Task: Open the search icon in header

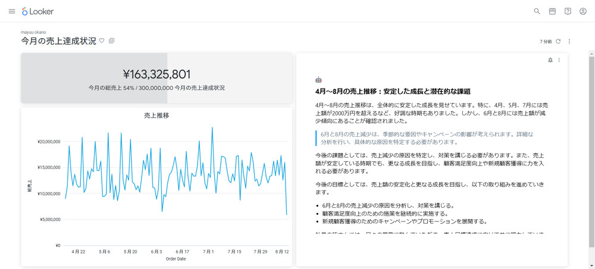Action: tap(537, 11)
